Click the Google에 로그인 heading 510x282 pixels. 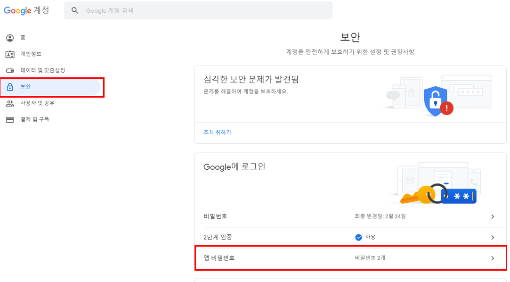234,167
